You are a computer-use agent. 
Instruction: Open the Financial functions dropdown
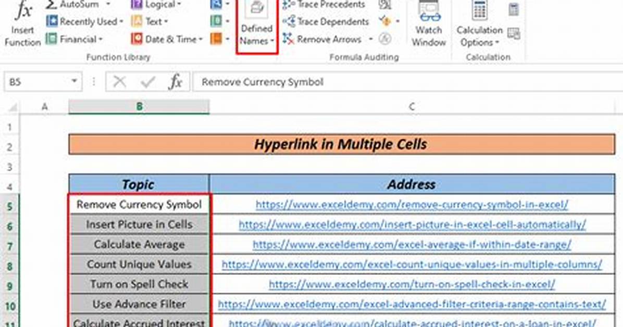click(74, 39)
